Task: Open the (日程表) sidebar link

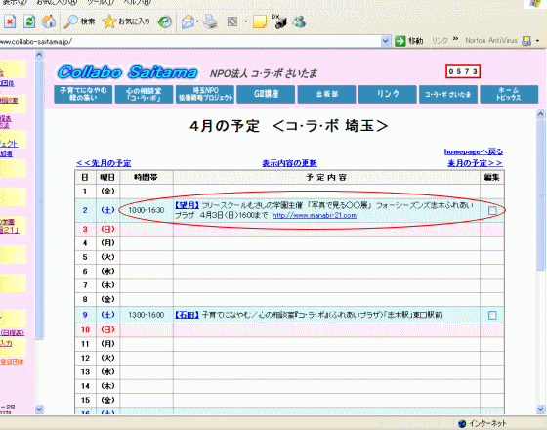Action: pos(12,333)
